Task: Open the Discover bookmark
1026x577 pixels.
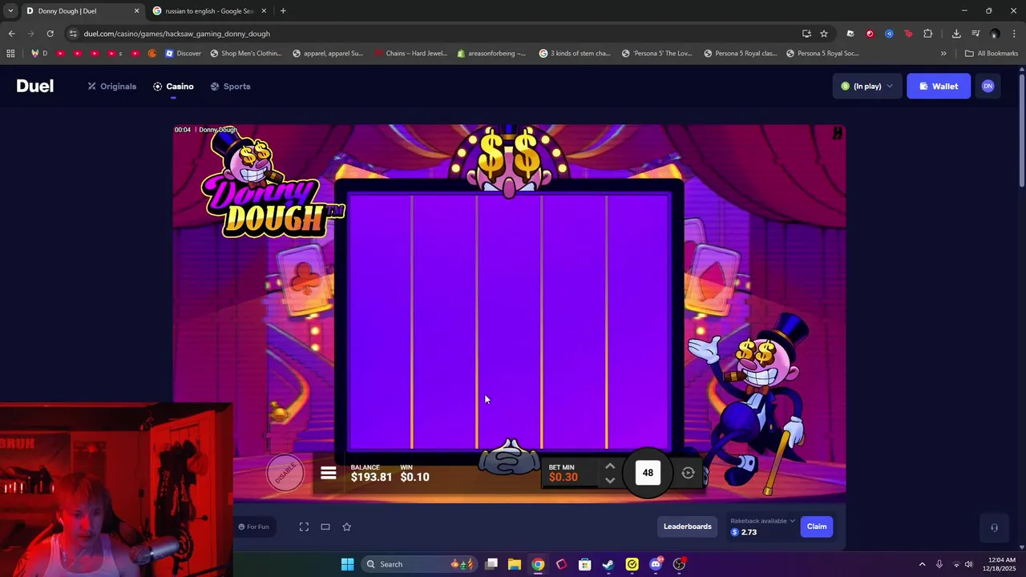Action: (183, 54)
